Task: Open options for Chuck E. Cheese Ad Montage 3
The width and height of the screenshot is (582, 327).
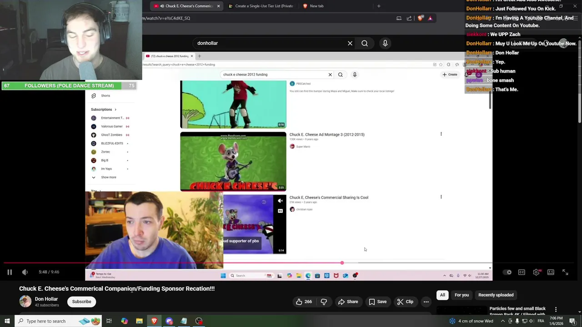Action: tap(441, 134)
